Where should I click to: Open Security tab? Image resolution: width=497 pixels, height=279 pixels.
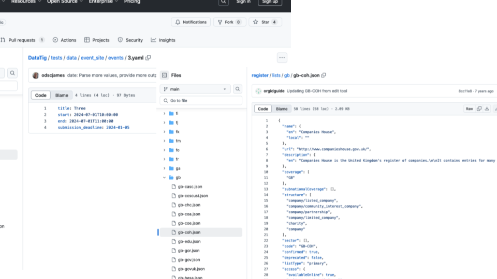(130, 40)
